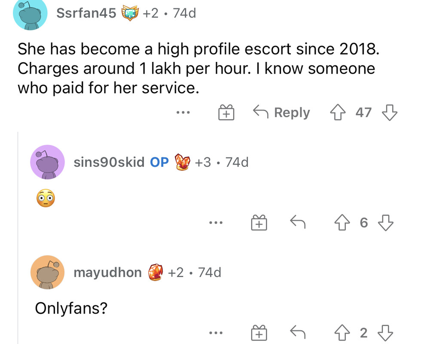Reply to Ssrfan45's comment
This screenshot has height=344, width=421.
(281, 113)
